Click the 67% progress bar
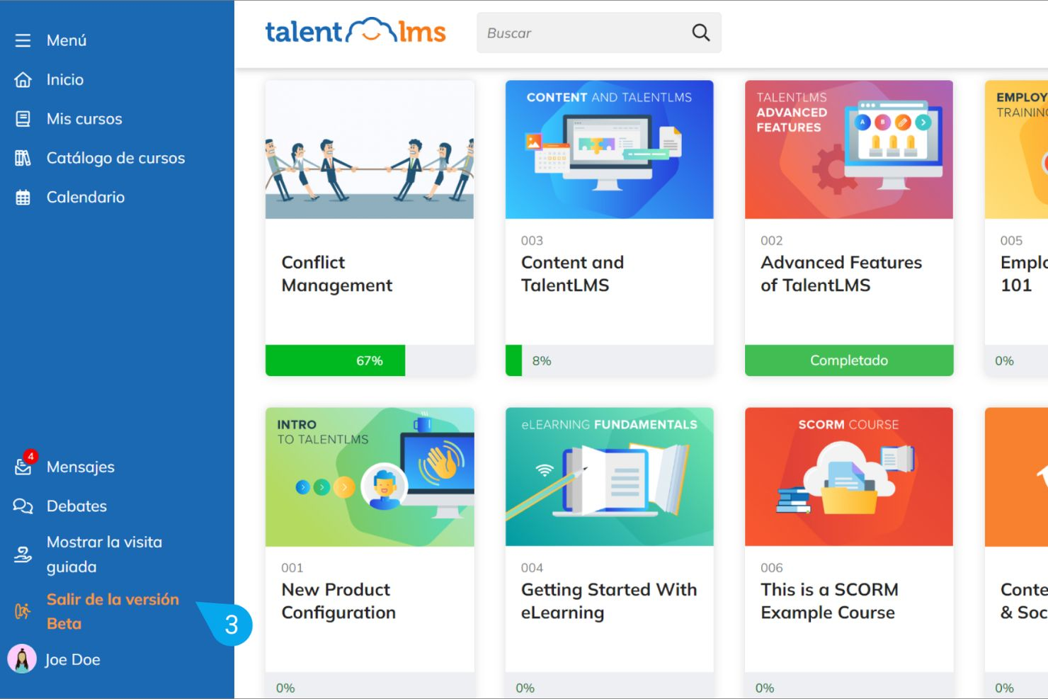This screenshot has width=1048, height=699. point(370,360)
